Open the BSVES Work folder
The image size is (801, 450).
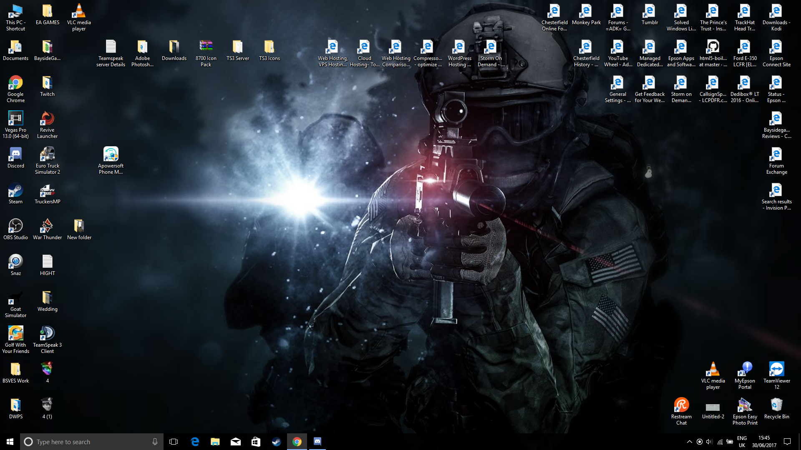coord(15,372)
